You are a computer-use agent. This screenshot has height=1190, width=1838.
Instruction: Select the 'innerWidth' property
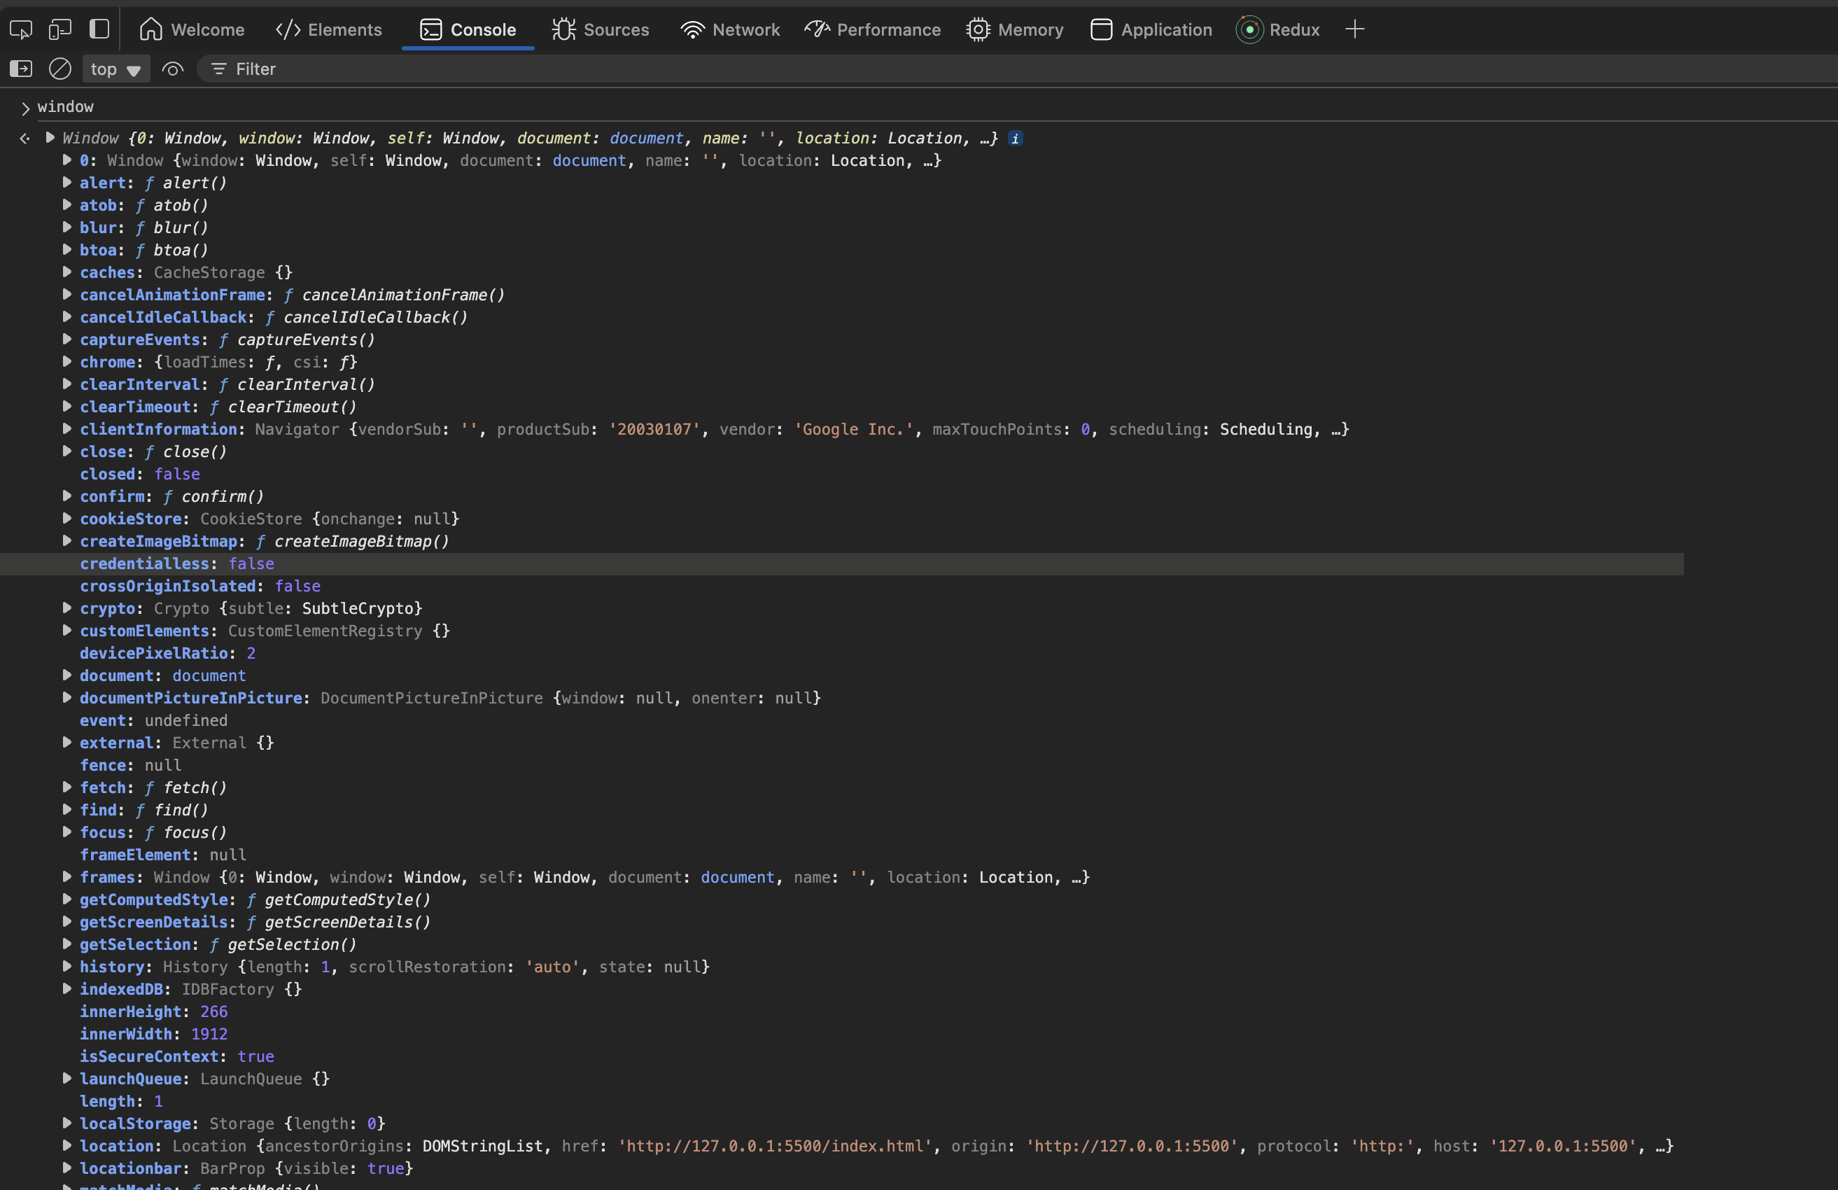pyautogui.click(x=126, y=1034)
